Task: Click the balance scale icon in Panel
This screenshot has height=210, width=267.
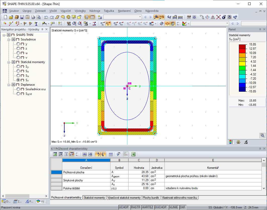Action: pyautogui.click(x=238, y=142)
